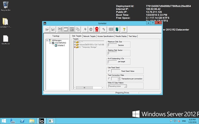199x124 pixels.
Task: Collapse the All Managers tree expander
Action: coord(47,41)
